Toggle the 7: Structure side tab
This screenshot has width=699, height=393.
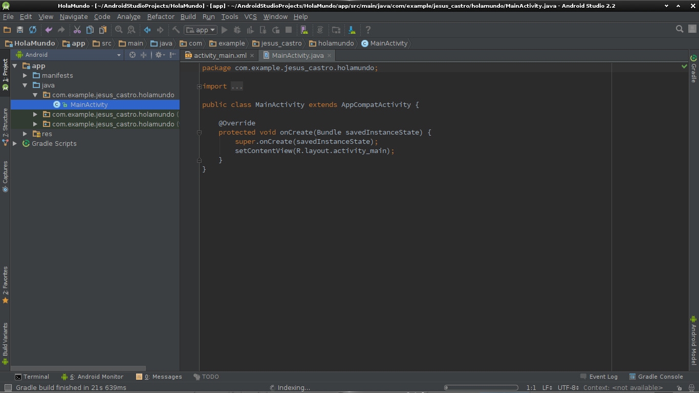point(5,127)
